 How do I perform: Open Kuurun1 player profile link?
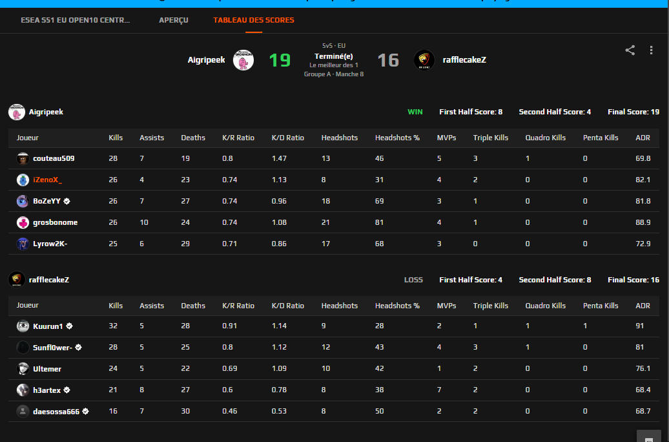[48, 326]
